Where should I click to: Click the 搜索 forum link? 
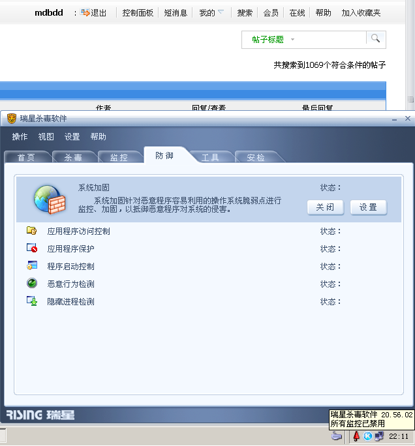245,13
